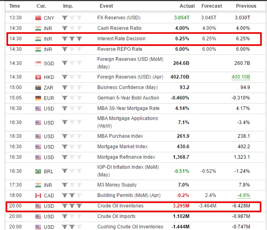
Task: Click the Canada flag beside CAD
Action: [x=38, y=195]
